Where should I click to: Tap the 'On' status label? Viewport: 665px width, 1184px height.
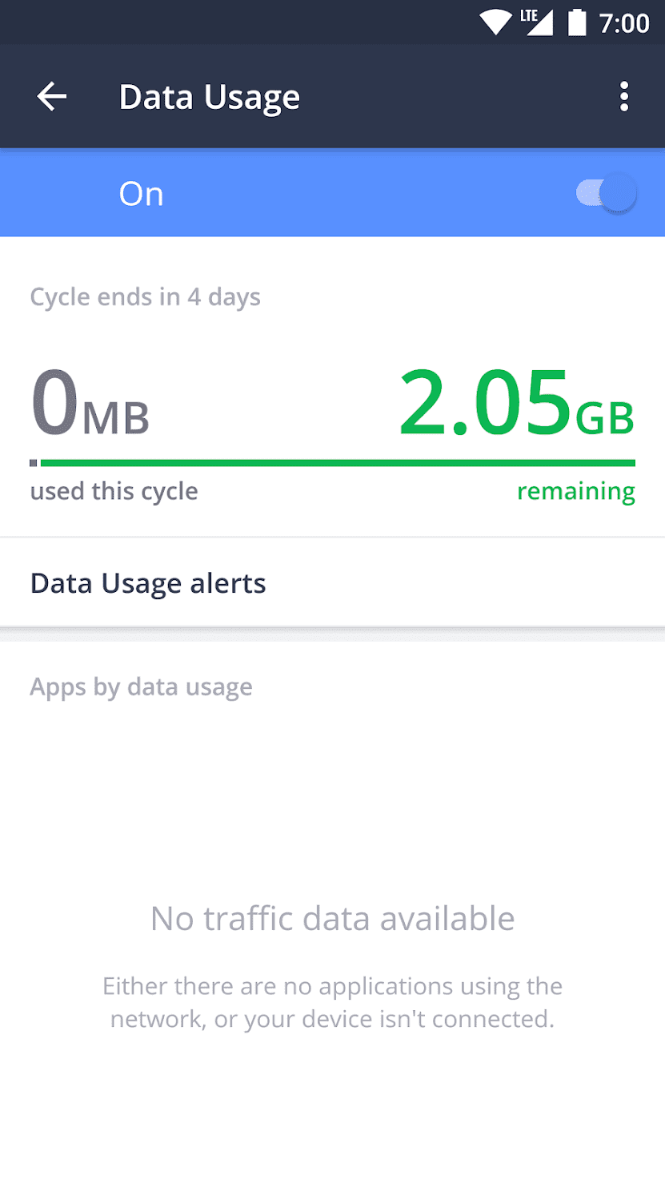[x=141, y=194]
